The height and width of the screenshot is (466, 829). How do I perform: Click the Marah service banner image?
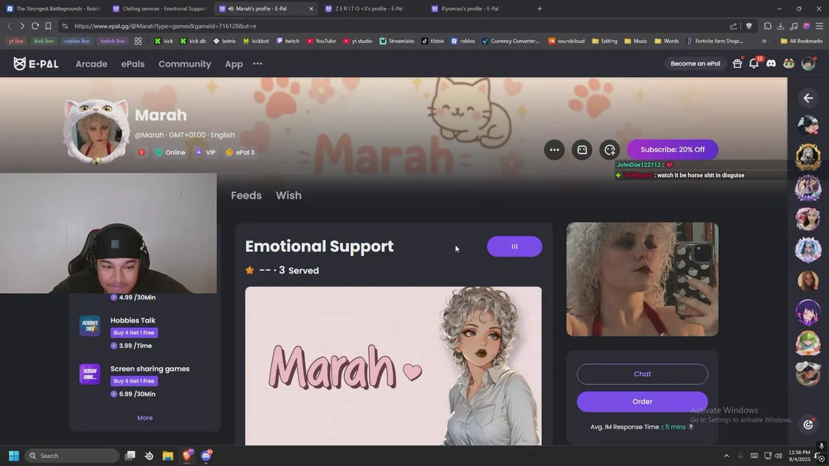(x=393, y=366)
